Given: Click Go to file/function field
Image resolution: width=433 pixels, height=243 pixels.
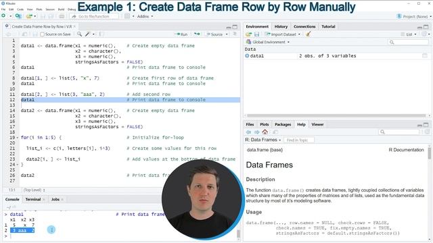Looking at the screenshot, I should 94,16.
